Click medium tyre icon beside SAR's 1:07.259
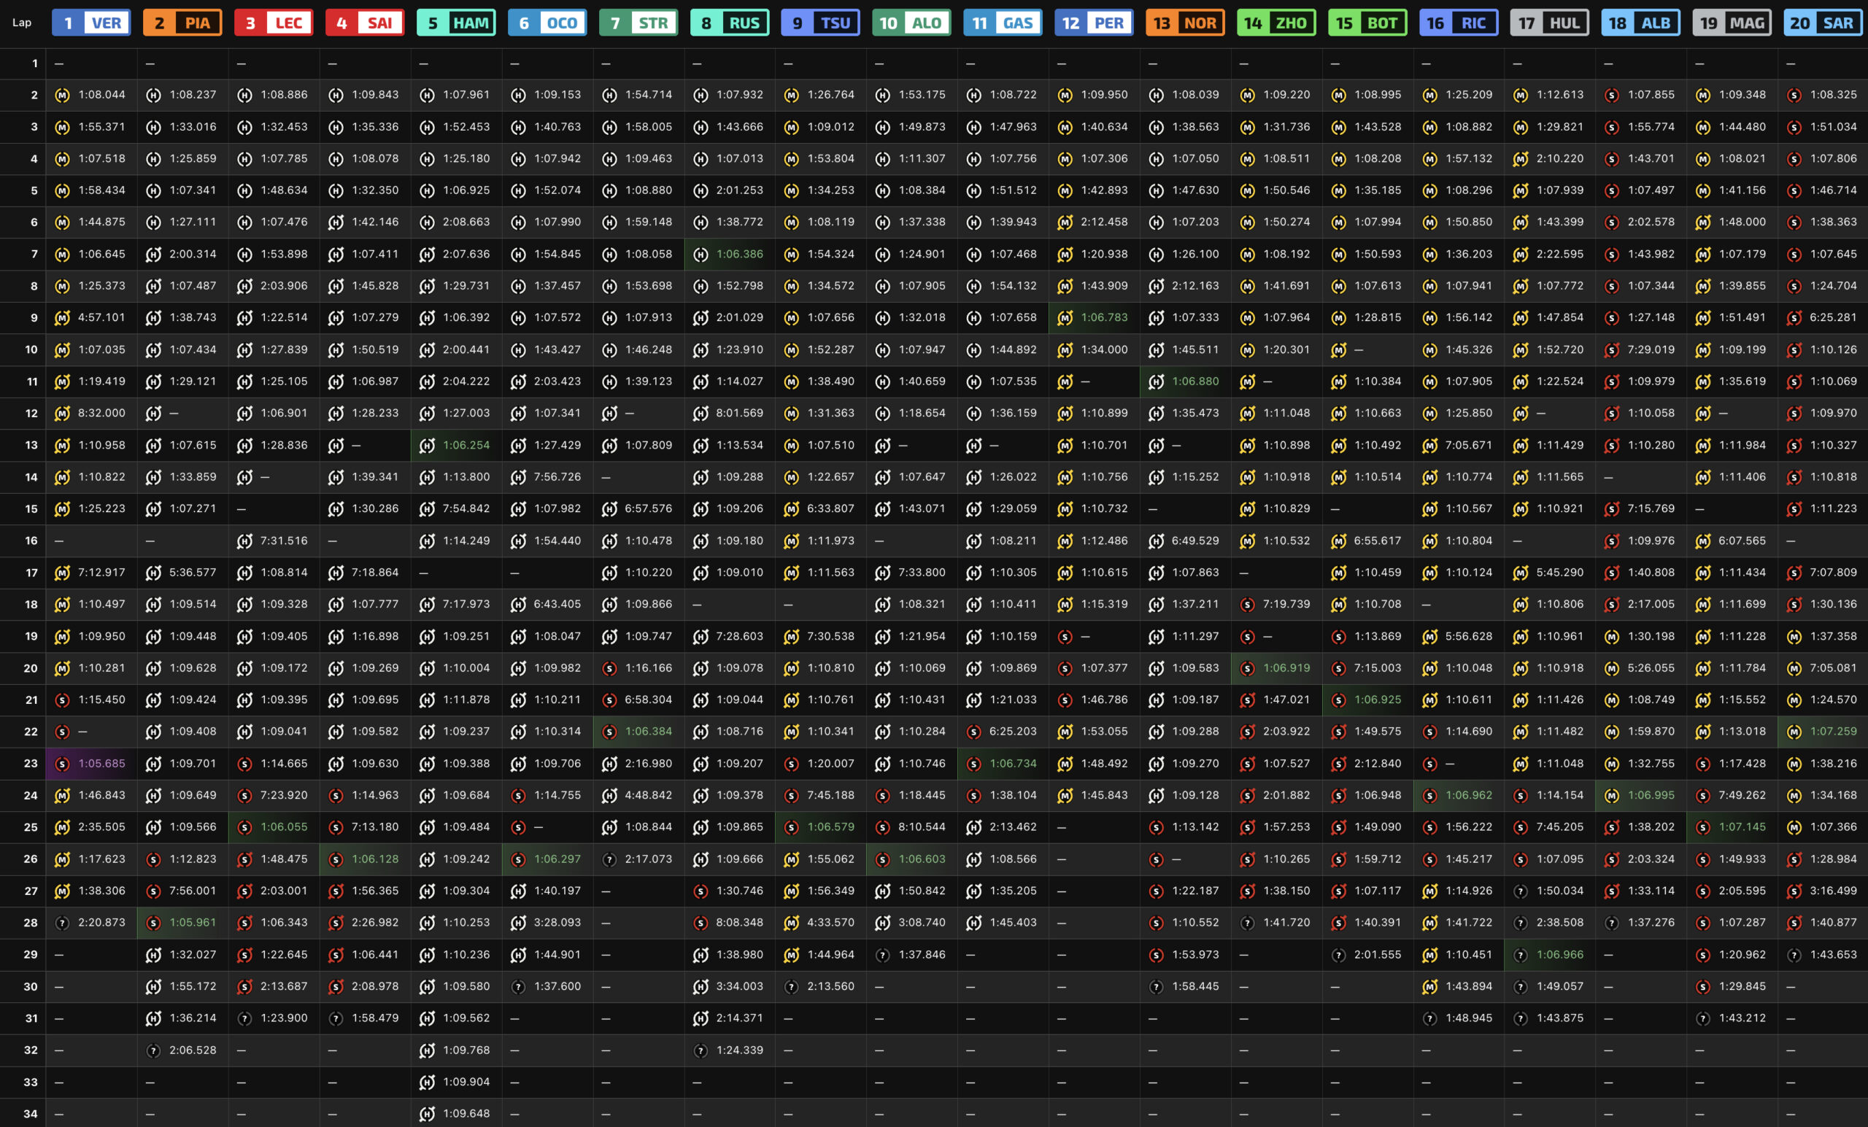Screen dimensions: 1868x1127 pyautogui.click(x=1794, y=732)
